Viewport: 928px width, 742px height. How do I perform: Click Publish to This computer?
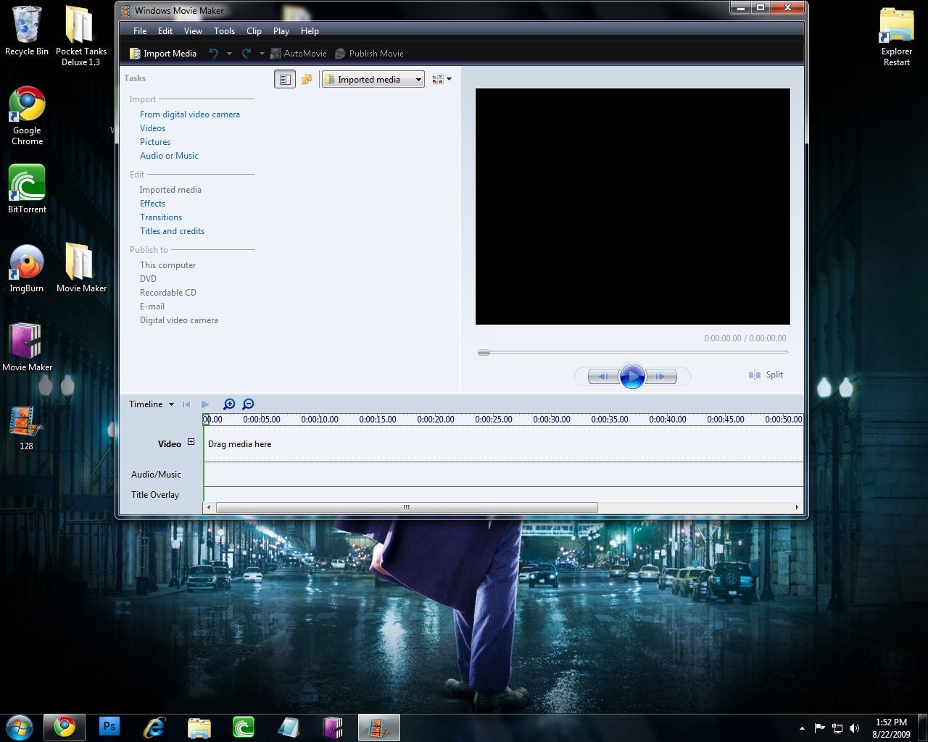tap(167, 265)
